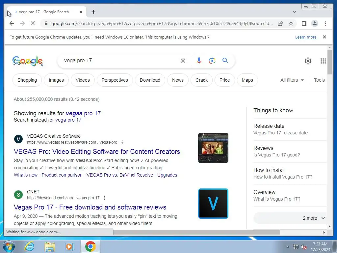Image resolution: width=337 pixels, height=253 pixels.
Task: Bookmark this page with the star
Action: tap(291, 23)
